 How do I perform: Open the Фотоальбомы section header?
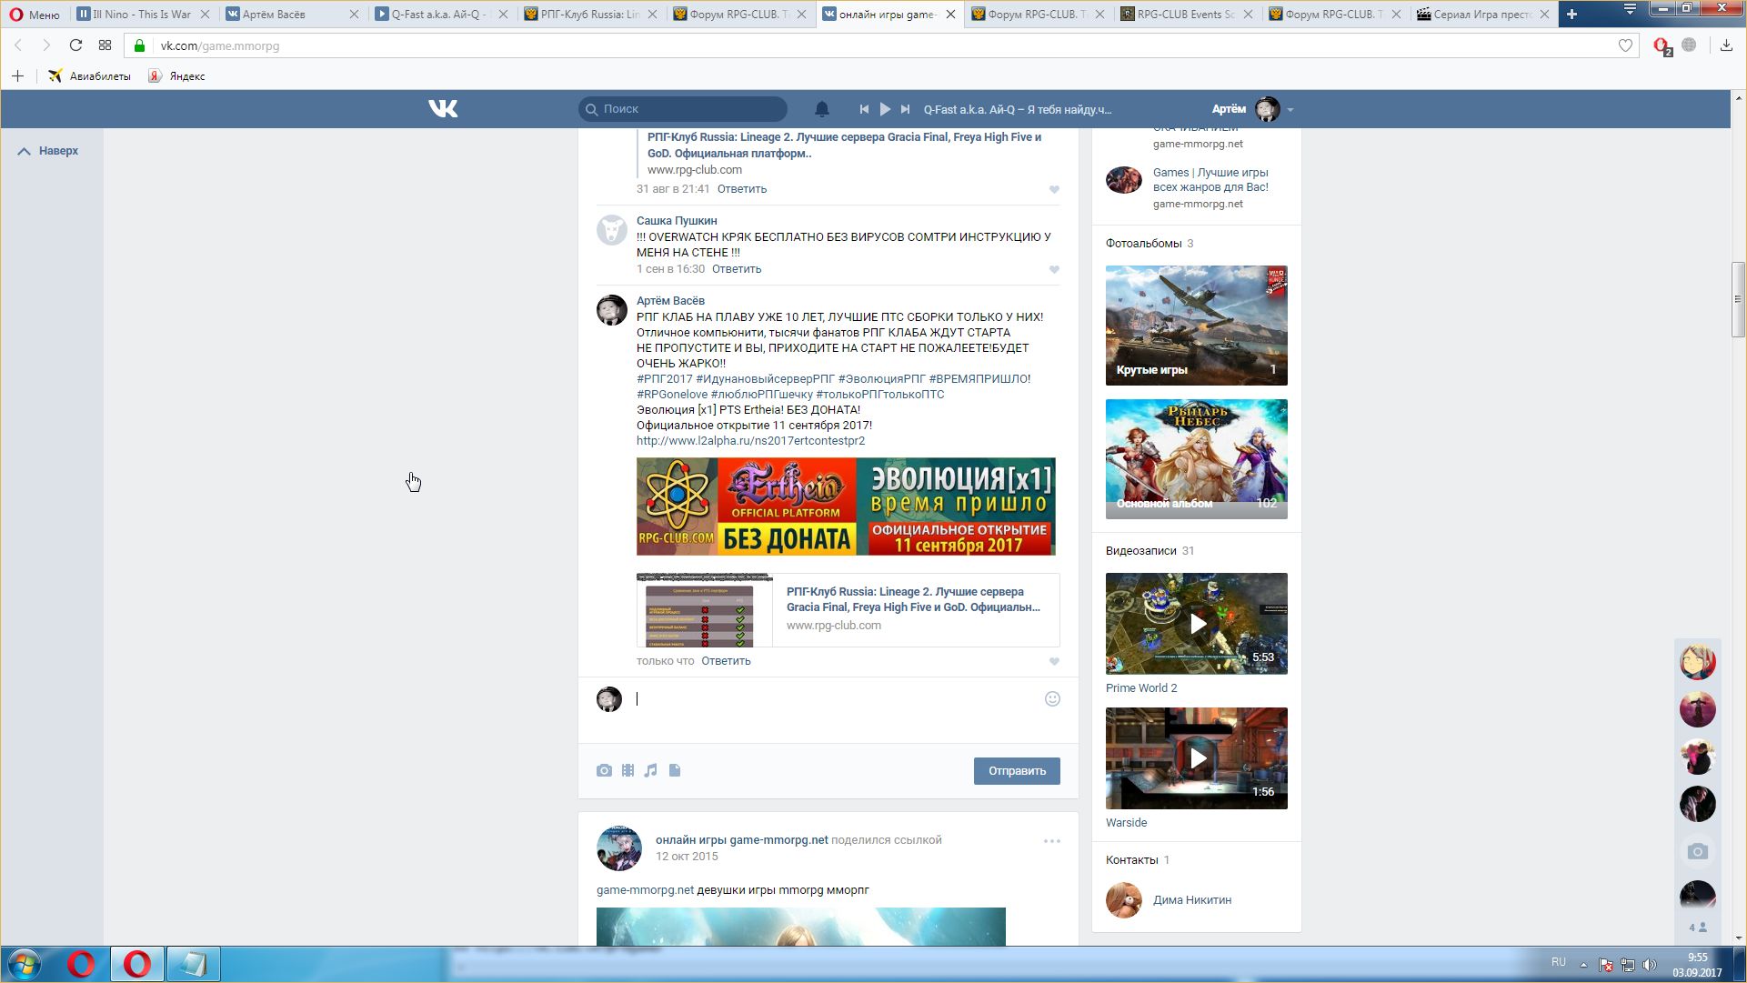pyautogui.click(x=1143, y=244)
